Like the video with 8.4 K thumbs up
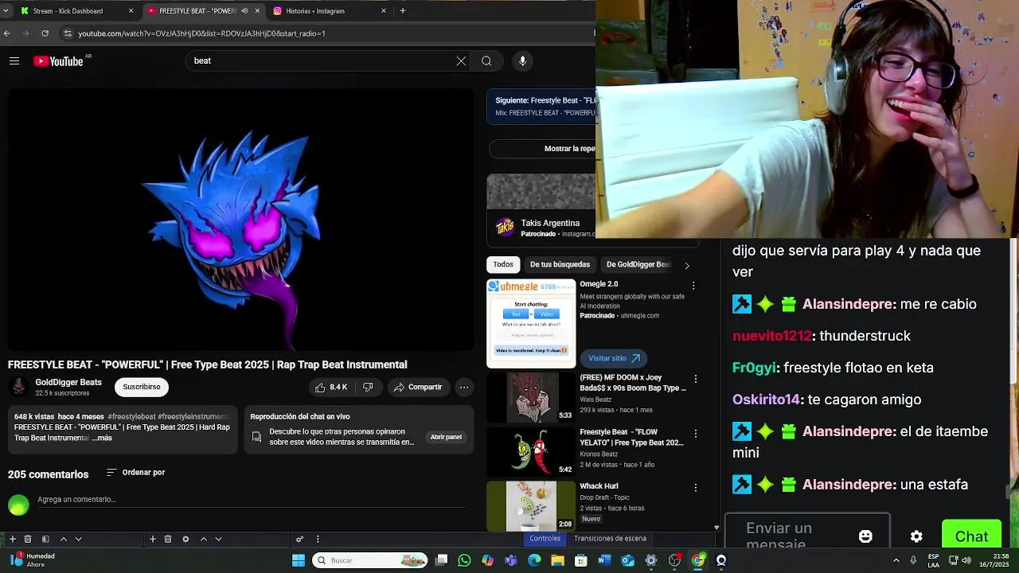Image resolution: width=1019 pixels, height=573 pixels. pos(331,388)
